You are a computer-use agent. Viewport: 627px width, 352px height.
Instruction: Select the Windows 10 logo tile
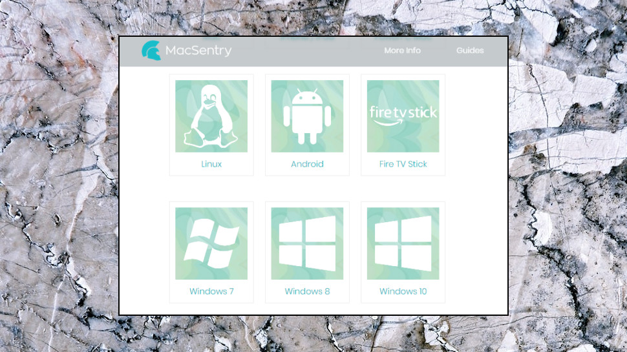click(403, 243)
